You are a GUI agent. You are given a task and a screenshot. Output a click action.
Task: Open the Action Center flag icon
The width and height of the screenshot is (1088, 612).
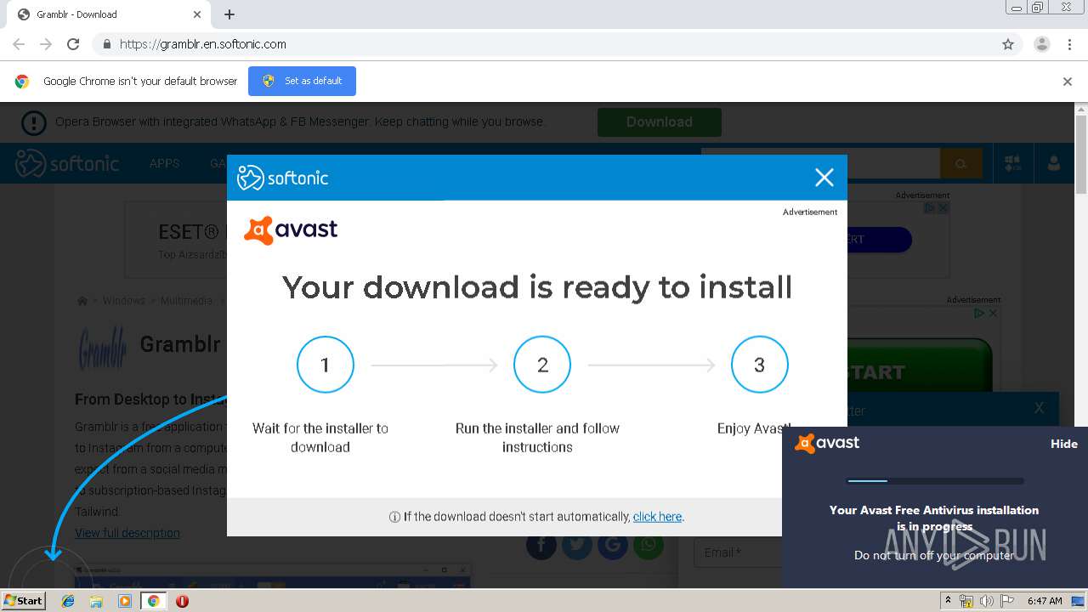(1006, 601)
